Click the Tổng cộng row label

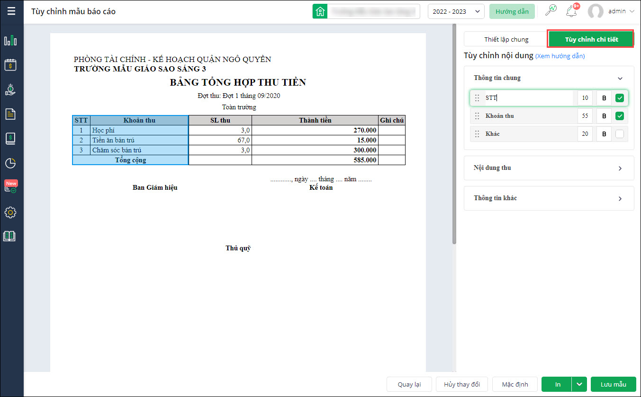pos(130,160)
